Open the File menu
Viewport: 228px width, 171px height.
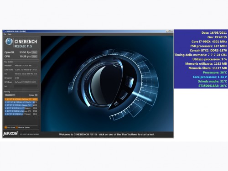[x=5, y=34]
